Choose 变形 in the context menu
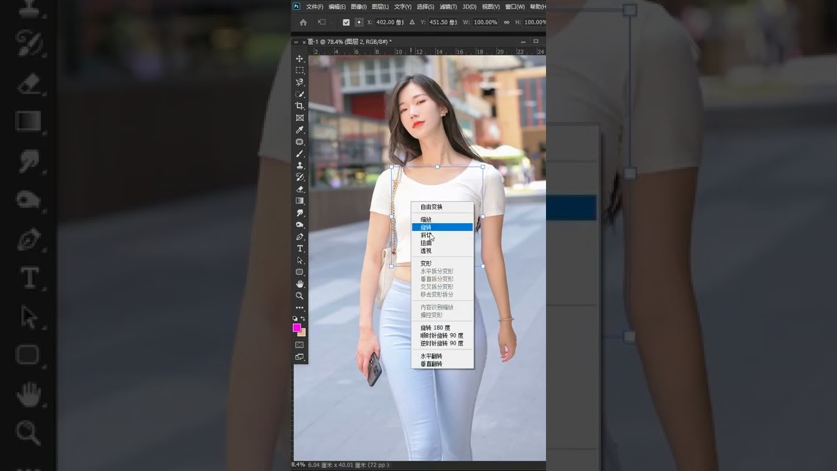The image size is (837, 471). (442, 263)
